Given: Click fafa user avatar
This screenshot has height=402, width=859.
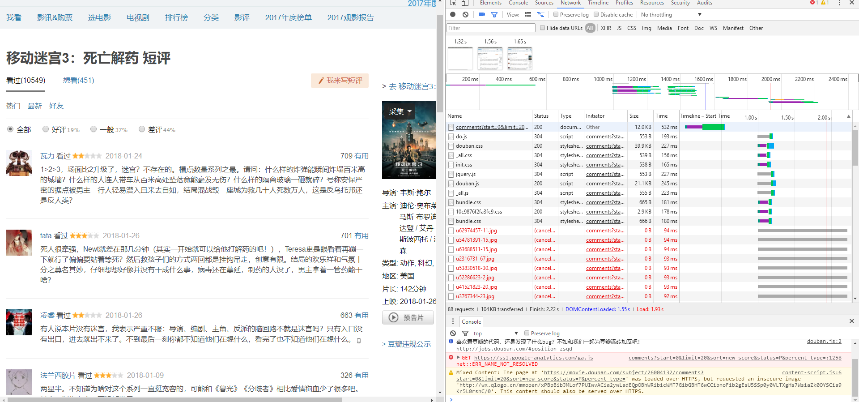Looking at the screenshot, I should point(19,243).
